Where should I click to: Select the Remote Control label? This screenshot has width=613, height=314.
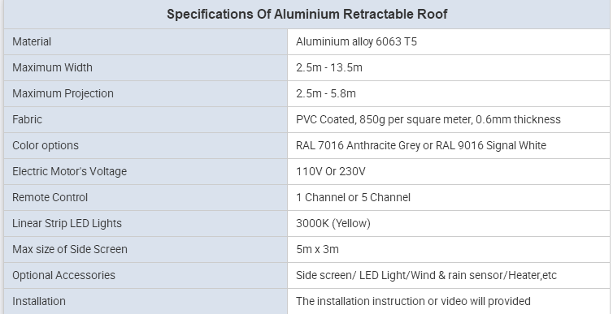[50, 197]
